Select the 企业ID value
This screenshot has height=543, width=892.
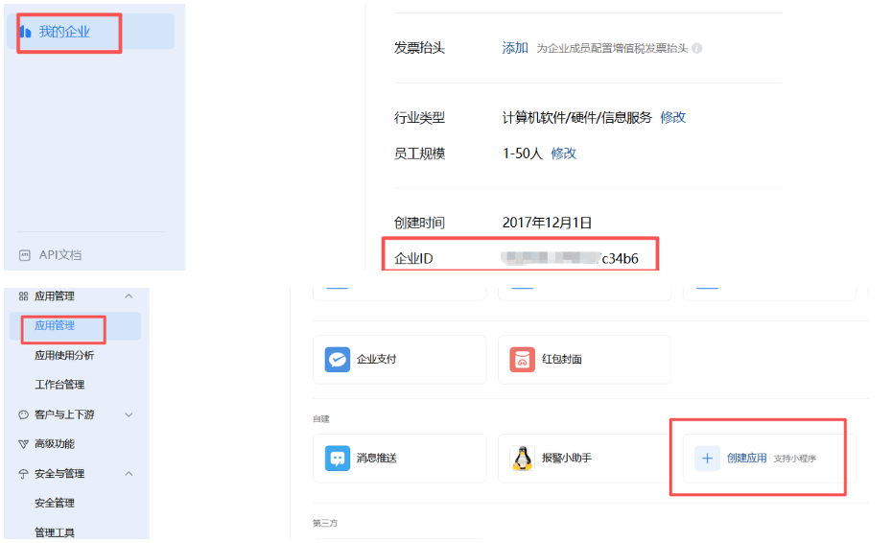tap(570, 258)
